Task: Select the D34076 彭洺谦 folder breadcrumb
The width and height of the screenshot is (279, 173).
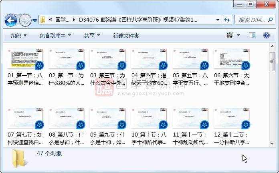Action: tap(138, 20)
